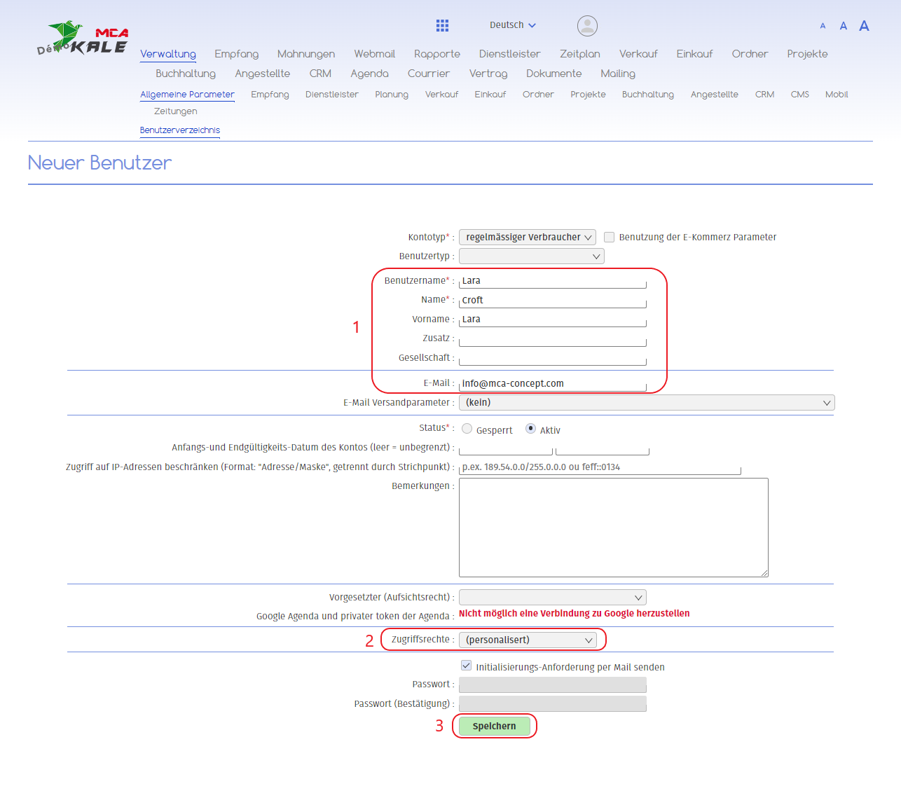Viewport: 901px width, 798px height.
Task: Click the Benutzername input field
Action: coord(552,281)
